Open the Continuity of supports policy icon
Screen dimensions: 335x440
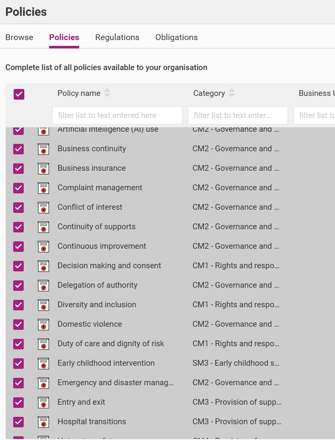coord(43,227)
